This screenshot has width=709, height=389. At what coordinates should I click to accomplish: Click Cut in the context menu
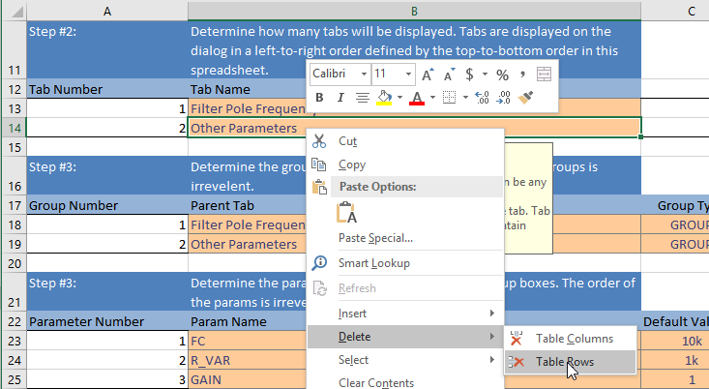pyautogui.click(x=346, y=141)
